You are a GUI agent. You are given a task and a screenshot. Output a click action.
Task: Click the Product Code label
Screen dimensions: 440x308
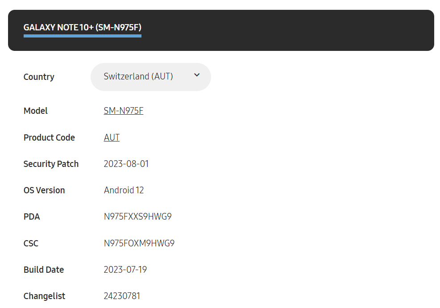[x=49, y=137]
